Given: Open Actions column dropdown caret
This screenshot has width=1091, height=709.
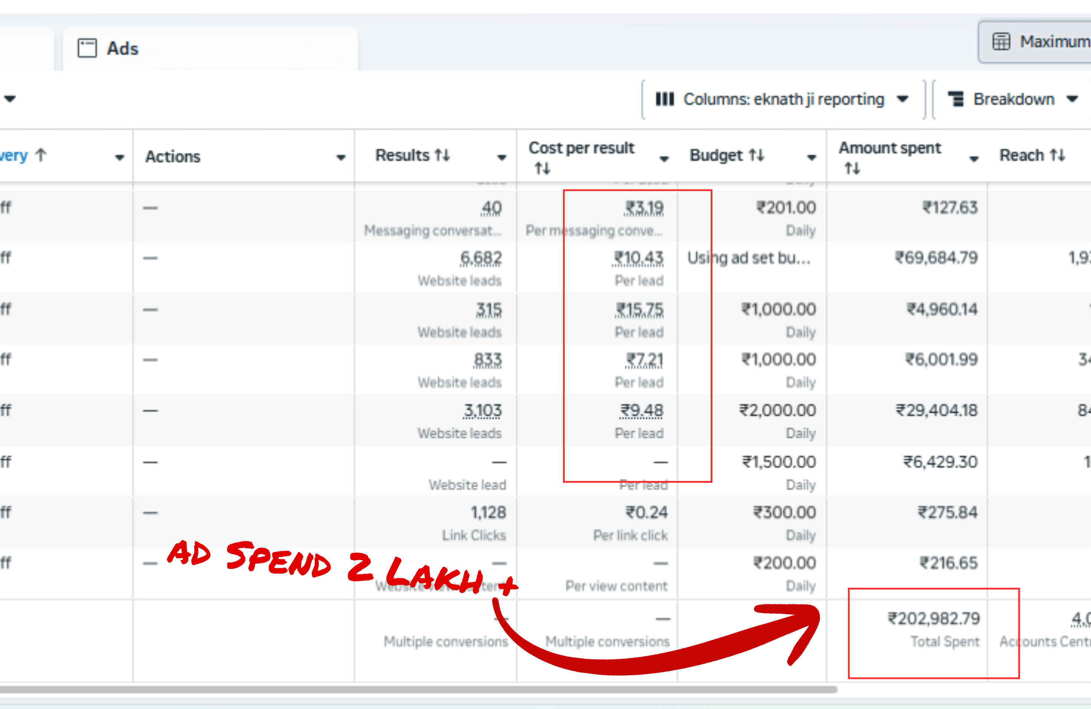Looking at the screenshot, I should point(341,158).
